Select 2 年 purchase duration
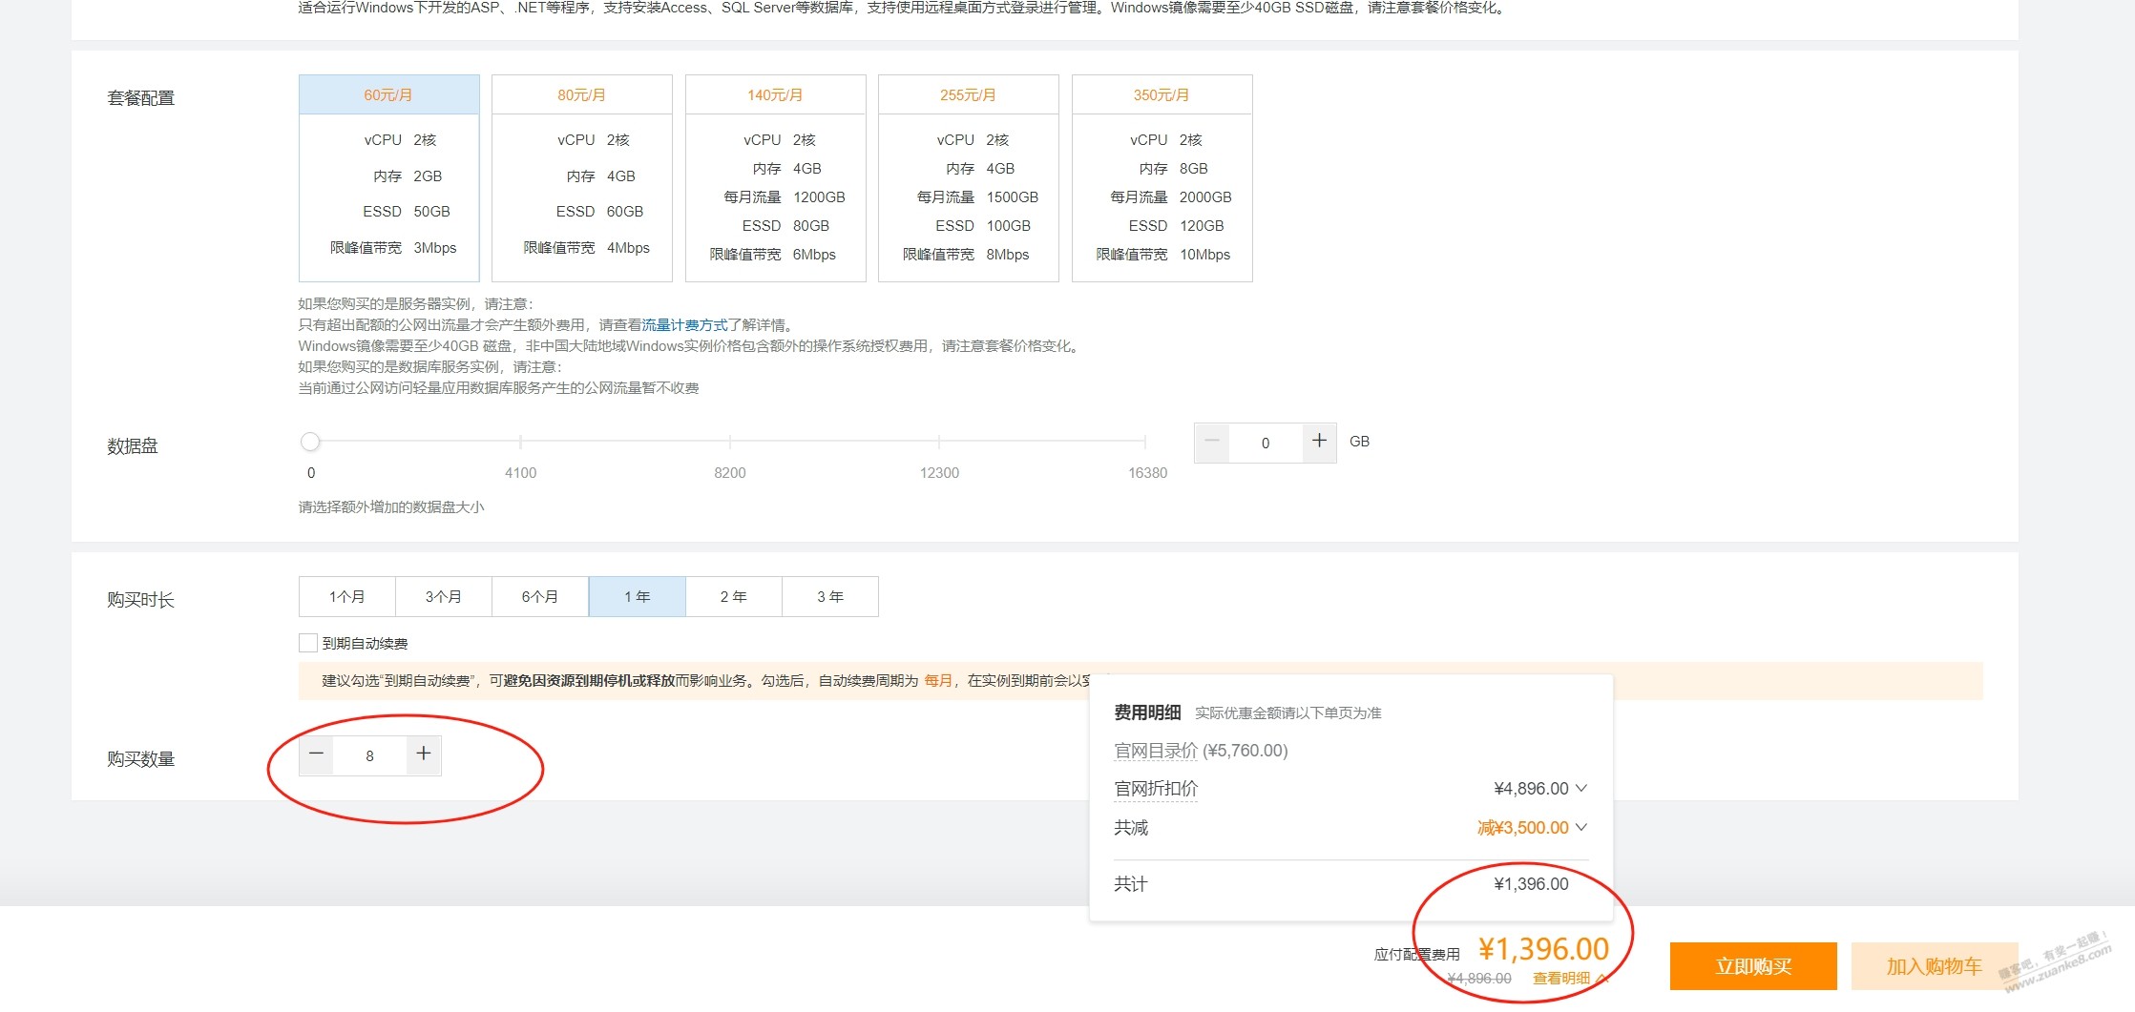The width and height of the screenshot is (2135, 1012). 734,597
